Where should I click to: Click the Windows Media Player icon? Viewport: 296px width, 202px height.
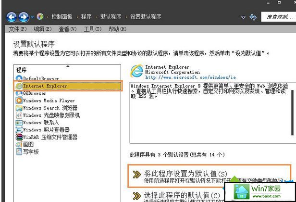pyautogui.click(x=19, y=101)
